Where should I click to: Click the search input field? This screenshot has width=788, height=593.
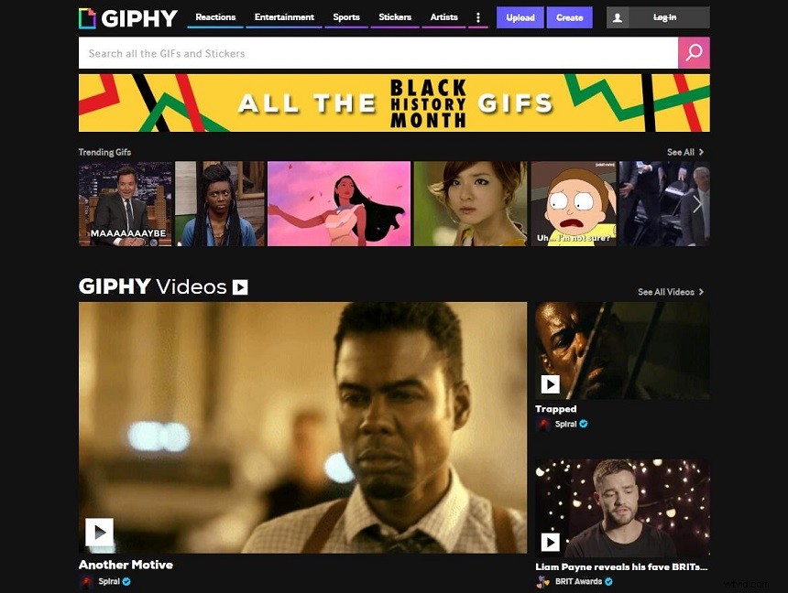[367, 52]
